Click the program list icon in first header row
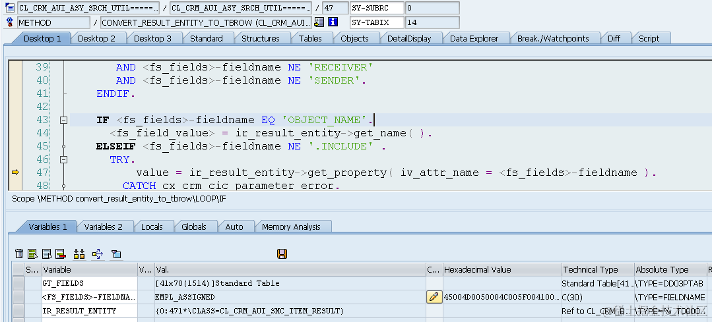The image size is (712, 322). (9, 8)
